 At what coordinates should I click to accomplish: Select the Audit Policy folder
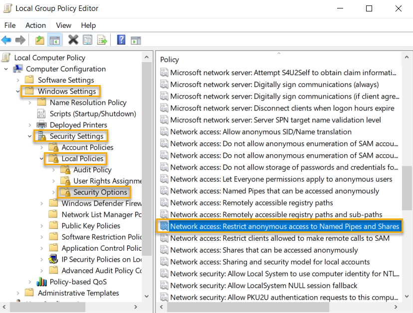click(x=92, y=169)
